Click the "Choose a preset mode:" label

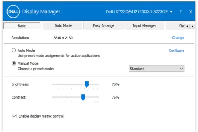click(36, 69)
